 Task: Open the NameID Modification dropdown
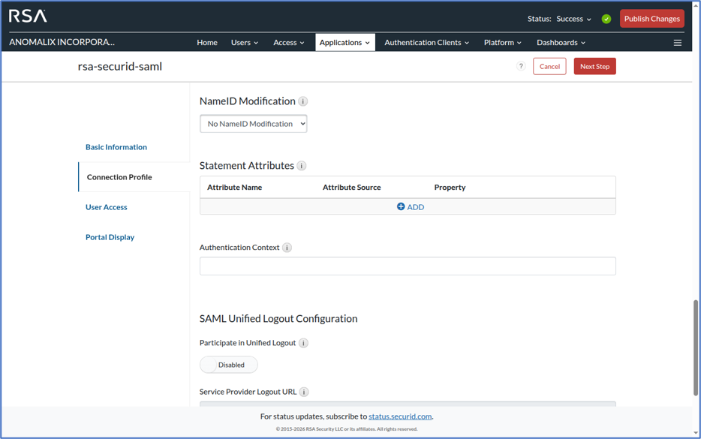[x=254, y=124]
